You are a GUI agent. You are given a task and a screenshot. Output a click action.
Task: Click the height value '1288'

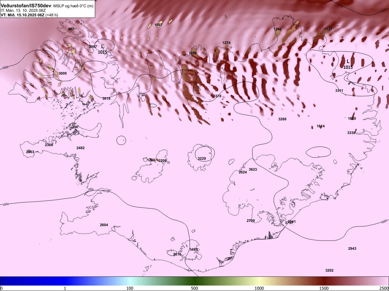click(x=151, y=160)
